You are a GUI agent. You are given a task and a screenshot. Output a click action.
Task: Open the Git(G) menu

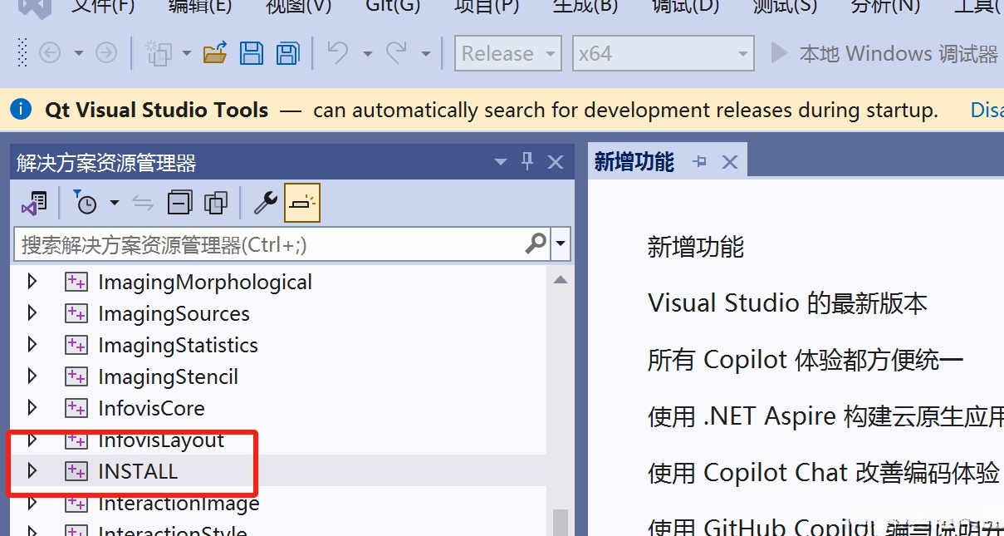point(393,7)
